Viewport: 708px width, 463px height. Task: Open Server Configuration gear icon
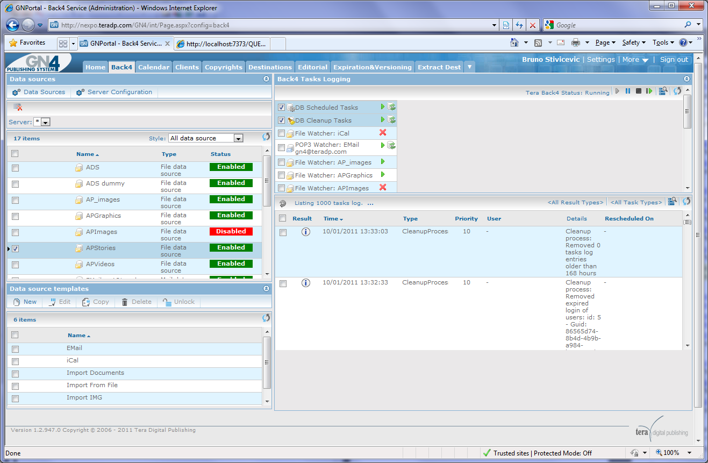(80, 92)
